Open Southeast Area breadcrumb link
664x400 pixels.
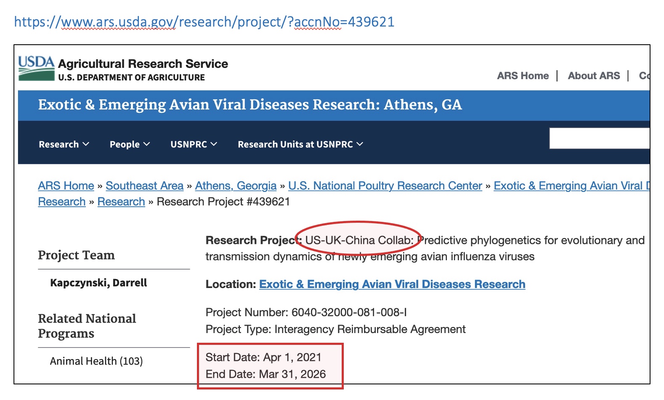[144, 186]
